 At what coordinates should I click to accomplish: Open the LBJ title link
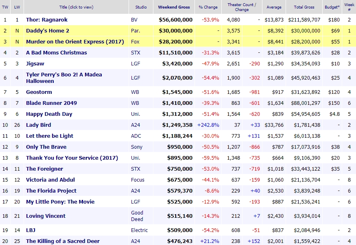(31, 230)
